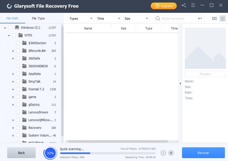Screen dimensions: 228x161
Task: Open the Time filter dropdown
Action: tap(108, 19)
